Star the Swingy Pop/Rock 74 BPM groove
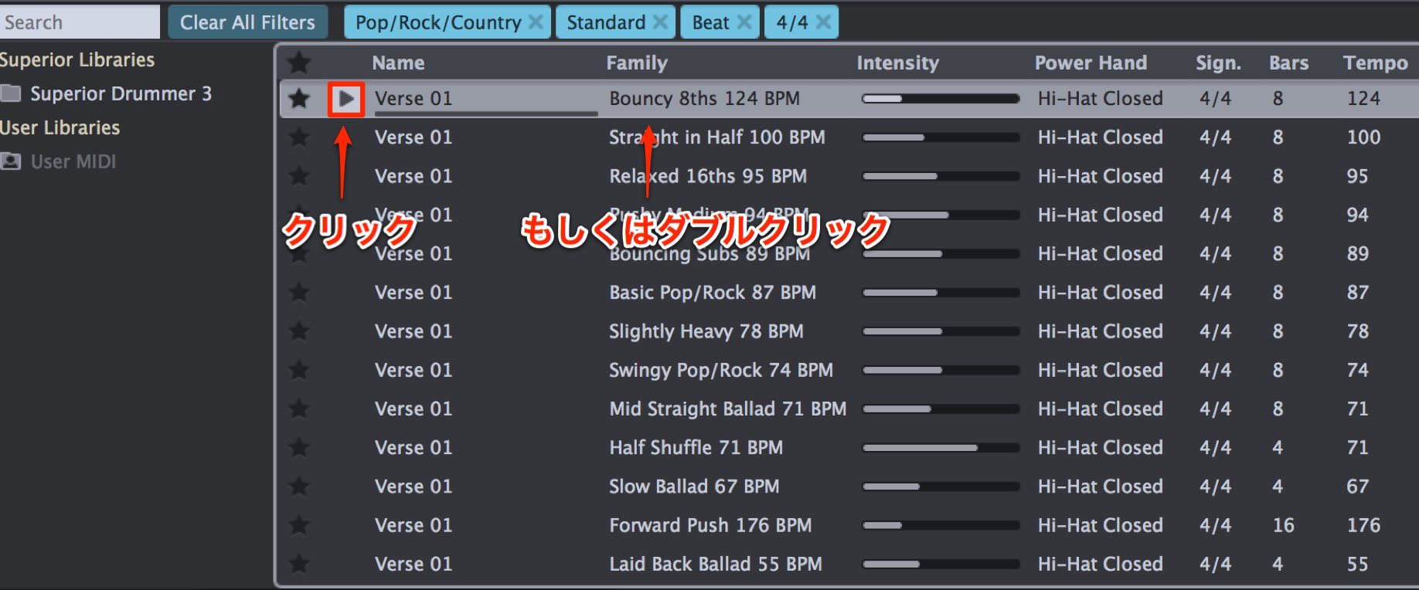Image resolution: width=1419 pixels, height=590 pixels. coord(299,370)
